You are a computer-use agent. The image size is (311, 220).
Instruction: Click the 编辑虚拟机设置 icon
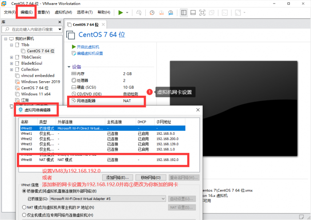(73, 53)
